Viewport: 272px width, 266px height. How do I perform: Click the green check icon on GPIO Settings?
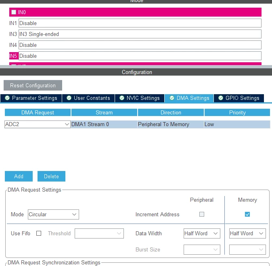coord(221,98)
